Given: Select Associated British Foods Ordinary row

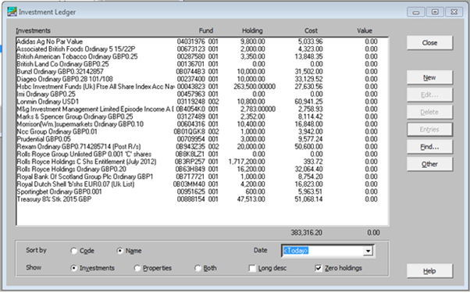Looking at the screenshot, I should tap(202, 49).
